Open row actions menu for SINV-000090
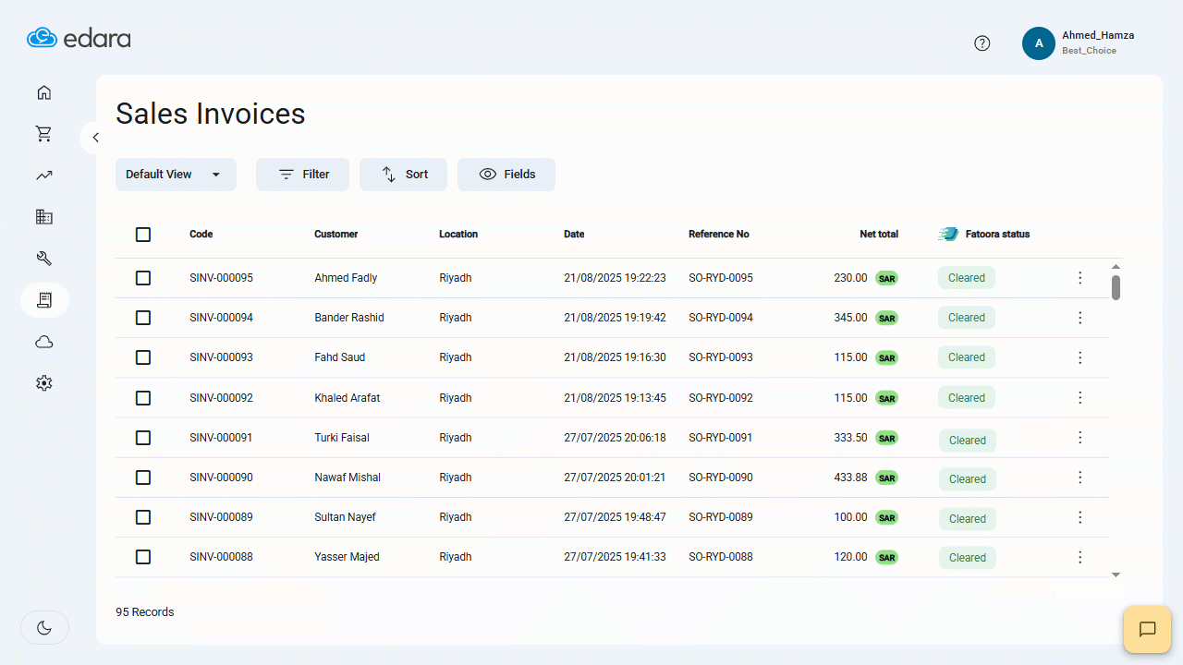This screenshot has width=1183, height=665. (1079, 478)
